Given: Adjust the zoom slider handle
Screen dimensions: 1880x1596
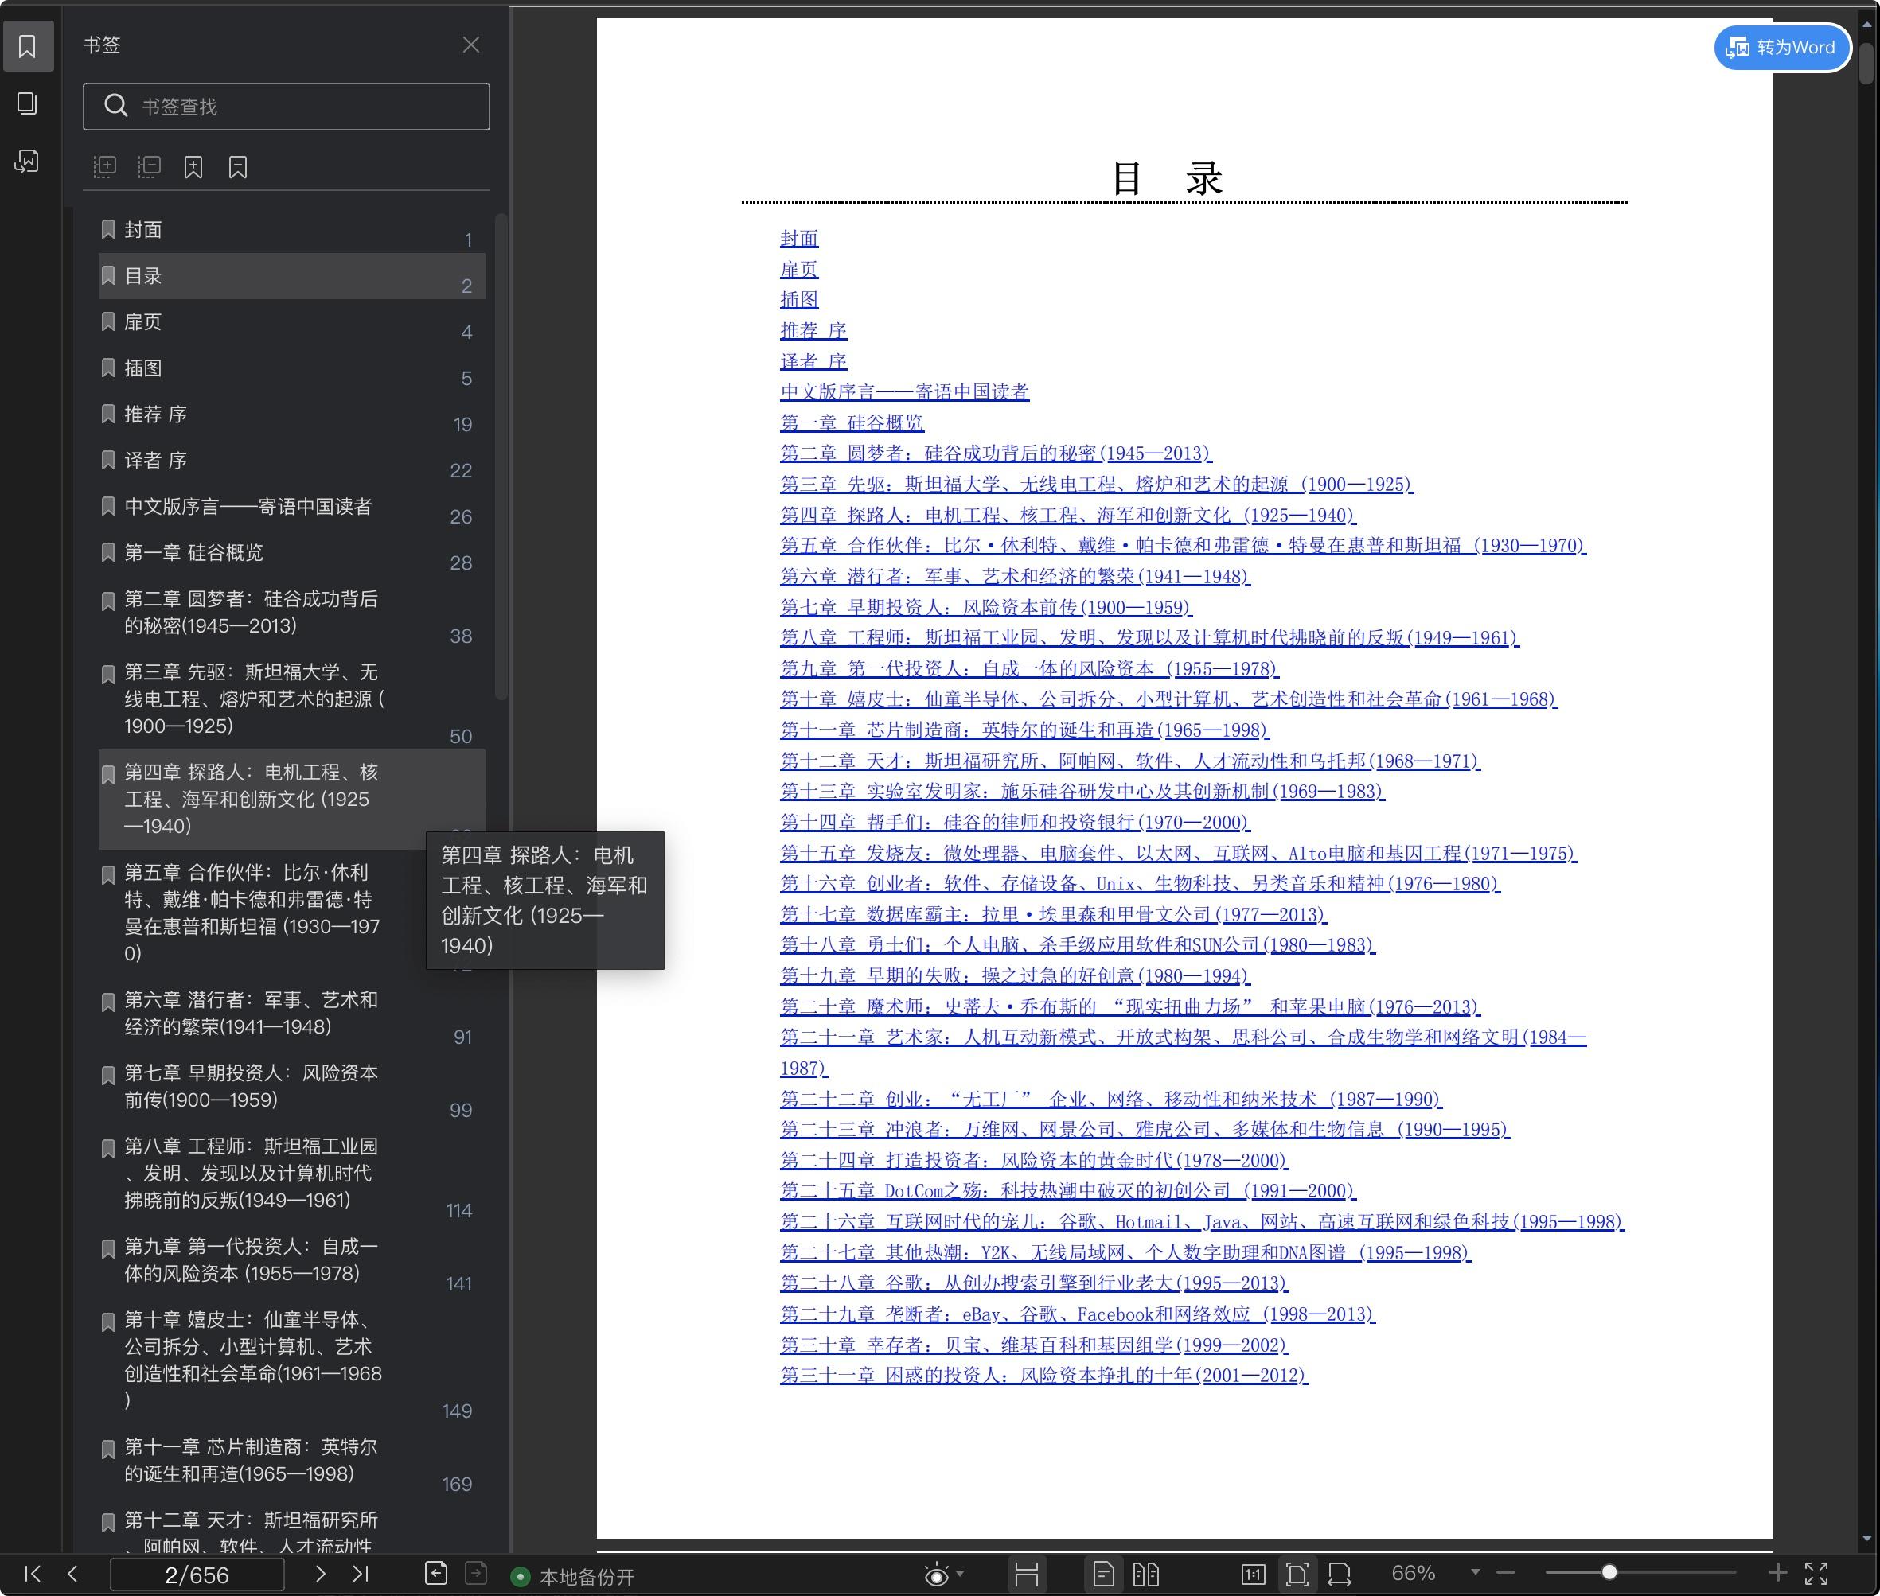Looking at the screenshot, I should pyautogui.click(x=1609, y=1572).
